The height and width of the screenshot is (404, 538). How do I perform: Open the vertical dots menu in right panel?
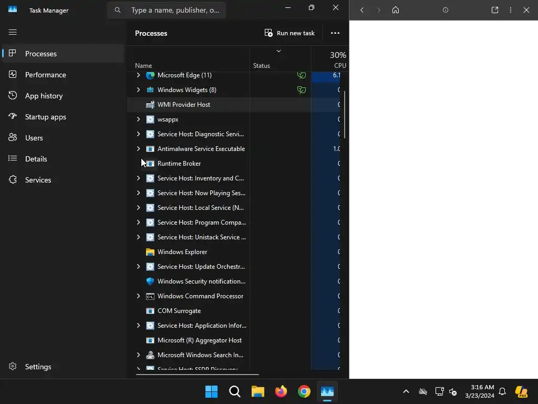click(x=511, y=10)
